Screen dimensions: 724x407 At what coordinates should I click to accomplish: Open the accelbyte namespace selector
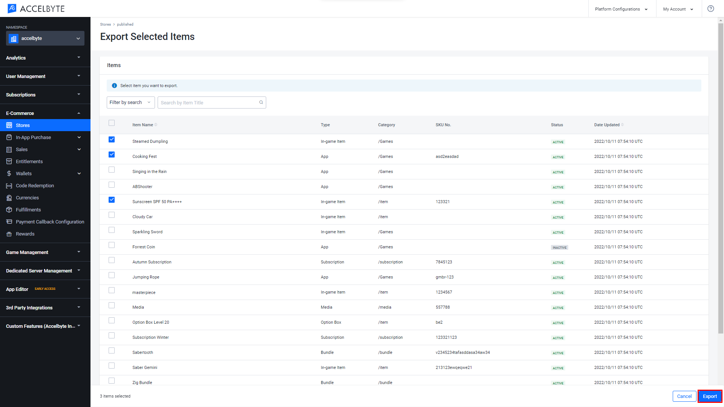click(x=45, y=38)
